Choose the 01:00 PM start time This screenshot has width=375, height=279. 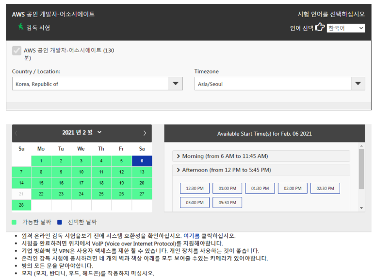point(227,189)
